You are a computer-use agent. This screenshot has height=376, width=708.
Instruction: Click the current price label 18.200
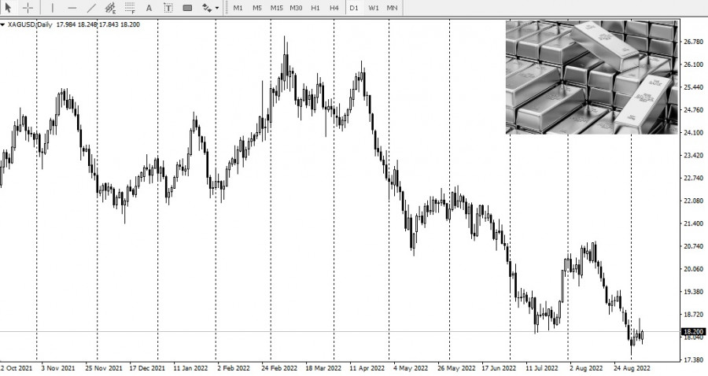694,332
